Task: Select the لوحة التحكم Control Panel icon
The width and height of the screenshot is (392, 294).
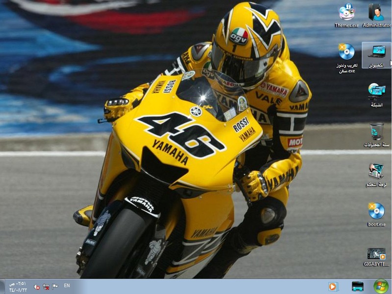Action: pyautogui.click(x=376, y=175)
